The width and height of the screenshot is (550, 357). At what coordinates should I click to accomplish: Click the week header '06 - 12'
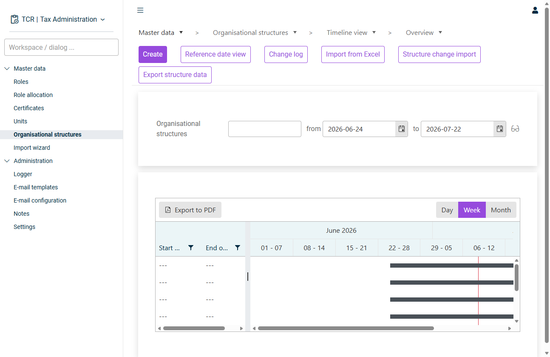(484, 248)
